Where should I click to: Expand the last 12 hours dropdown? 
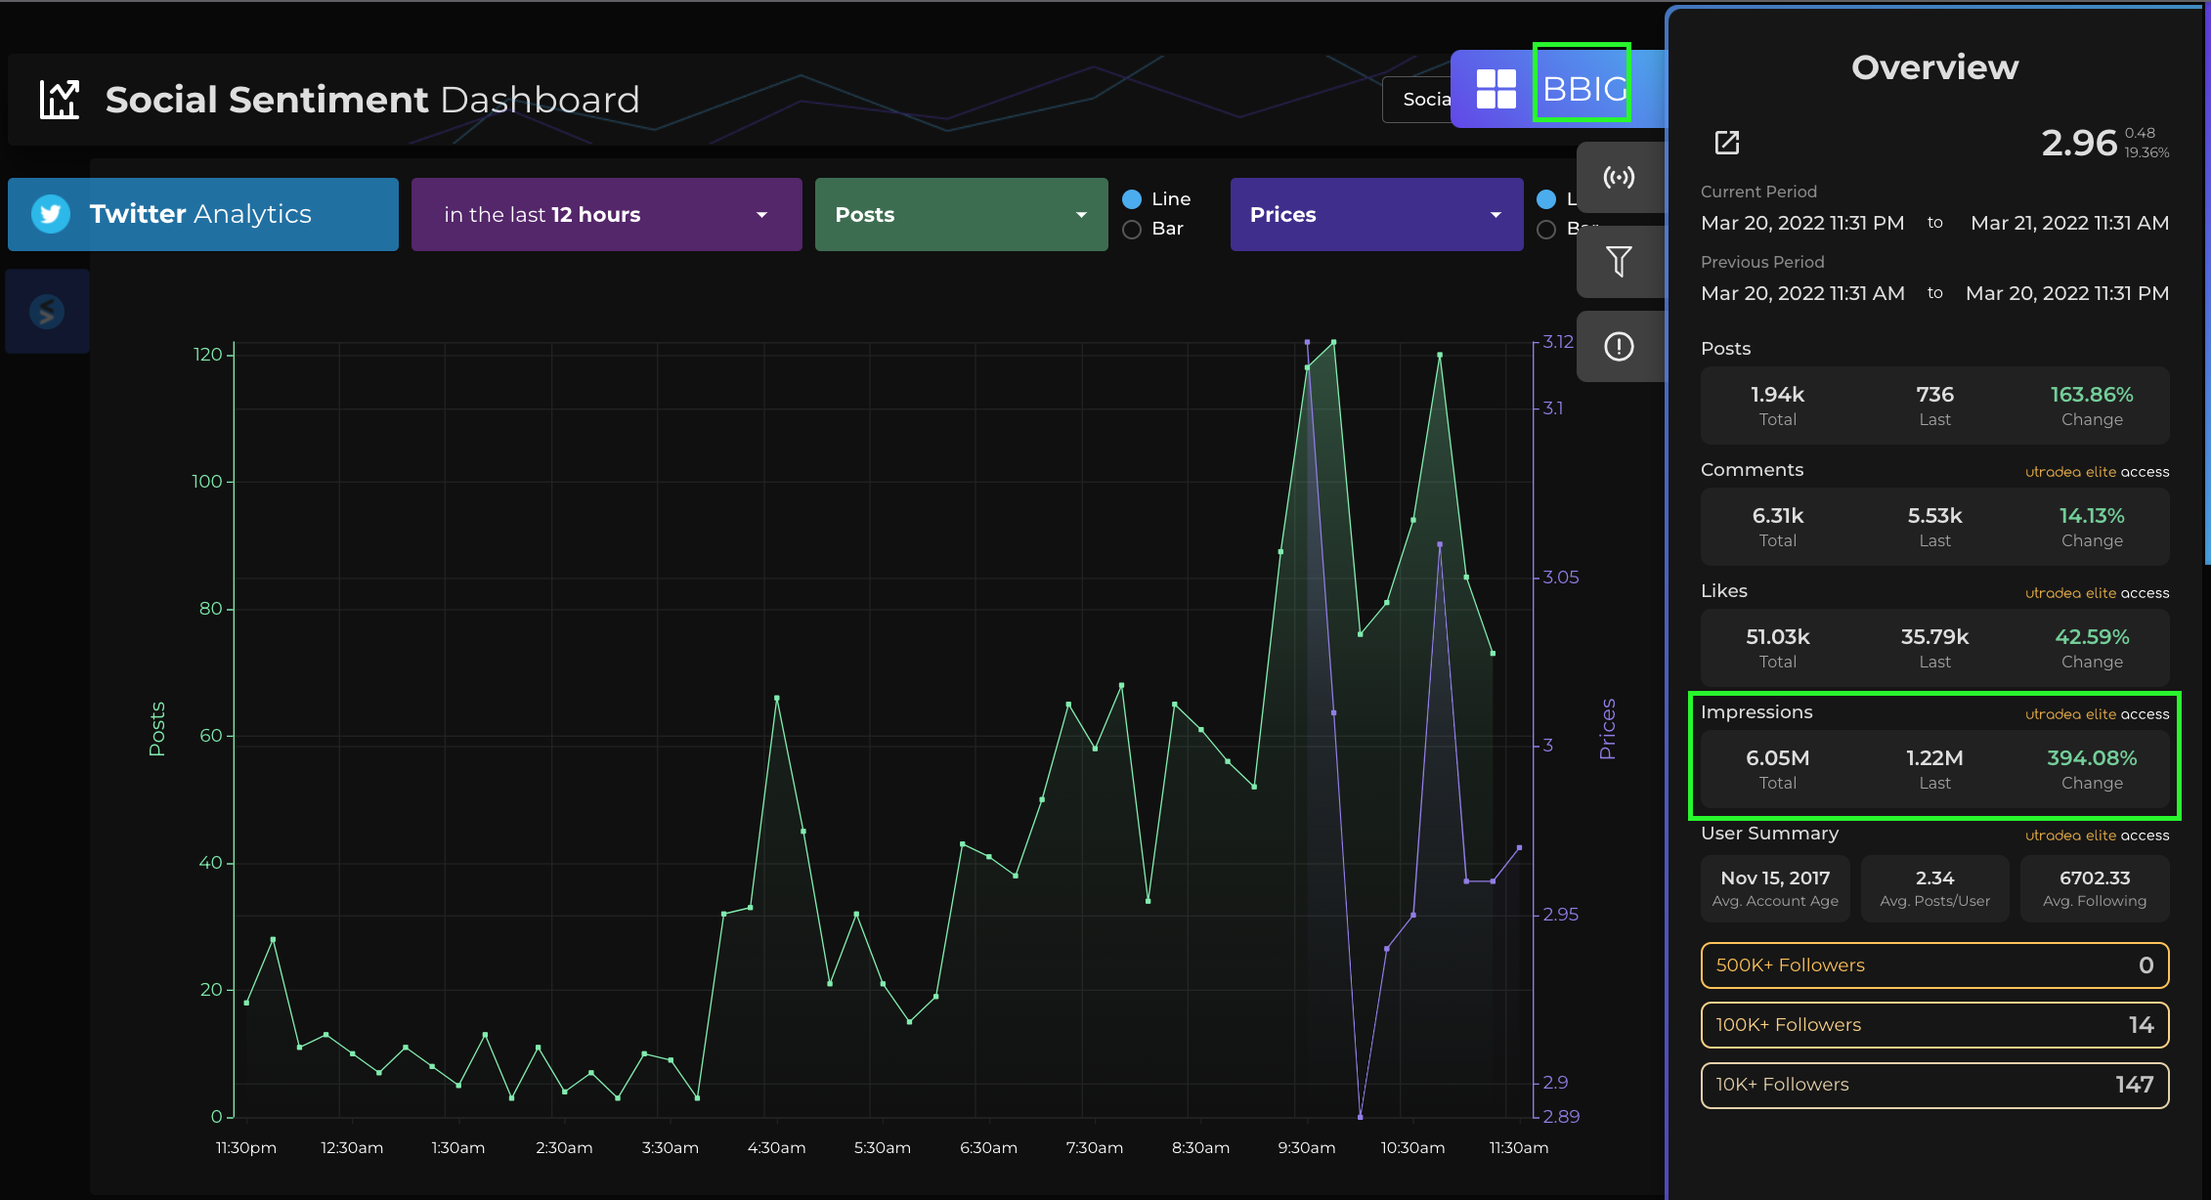click(606, 214)
